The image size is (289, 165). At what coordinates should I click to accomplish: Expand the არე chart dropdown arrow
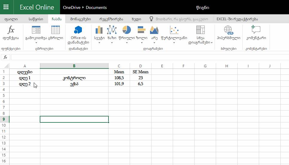tap(154, 43)
